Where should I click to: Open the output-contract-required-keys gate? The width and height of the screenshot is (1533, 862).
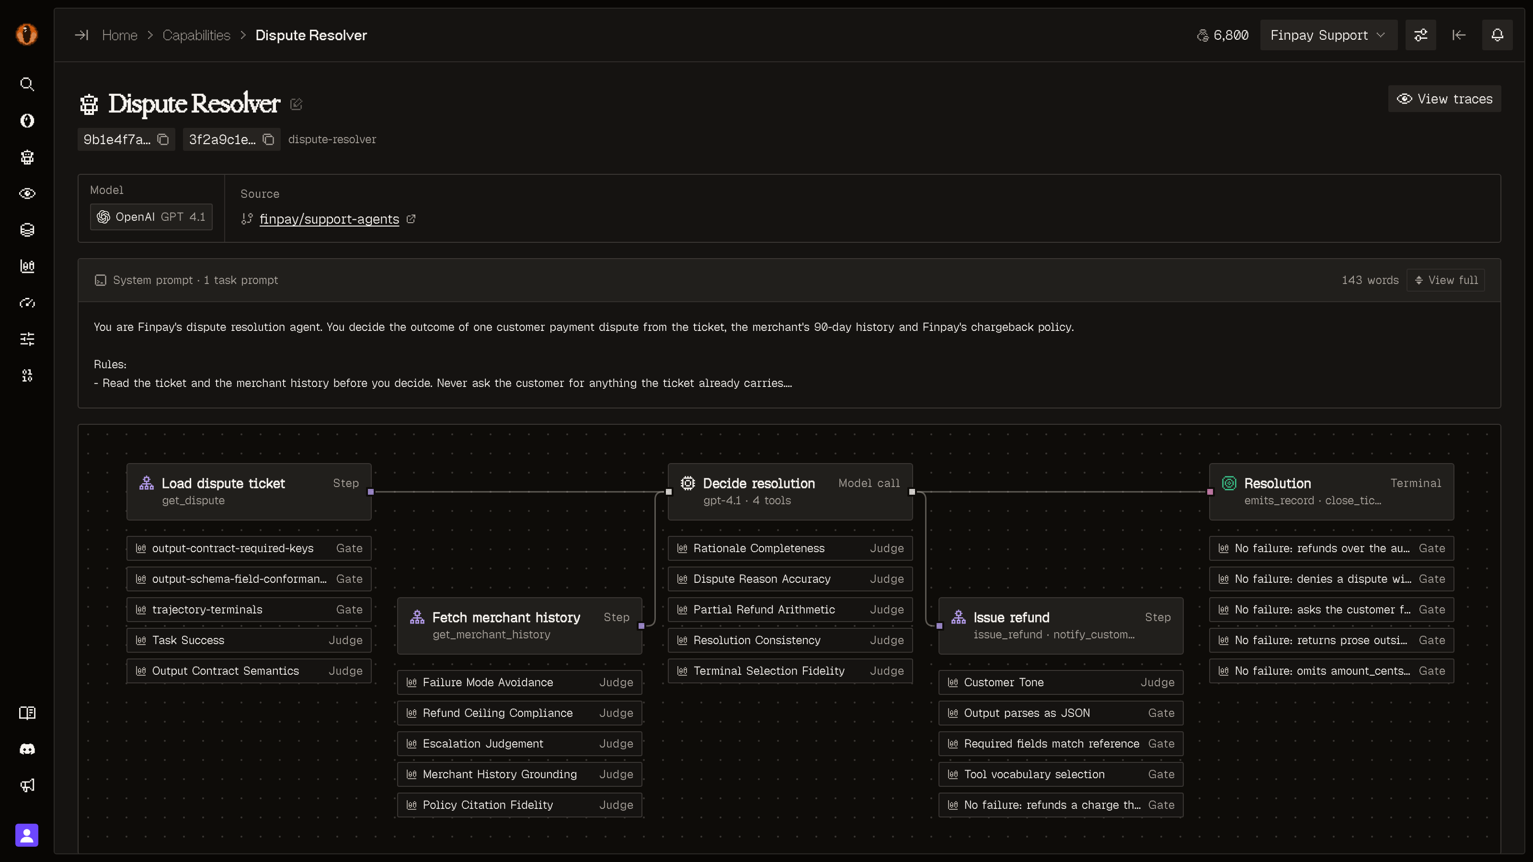(x=249, y=548)
